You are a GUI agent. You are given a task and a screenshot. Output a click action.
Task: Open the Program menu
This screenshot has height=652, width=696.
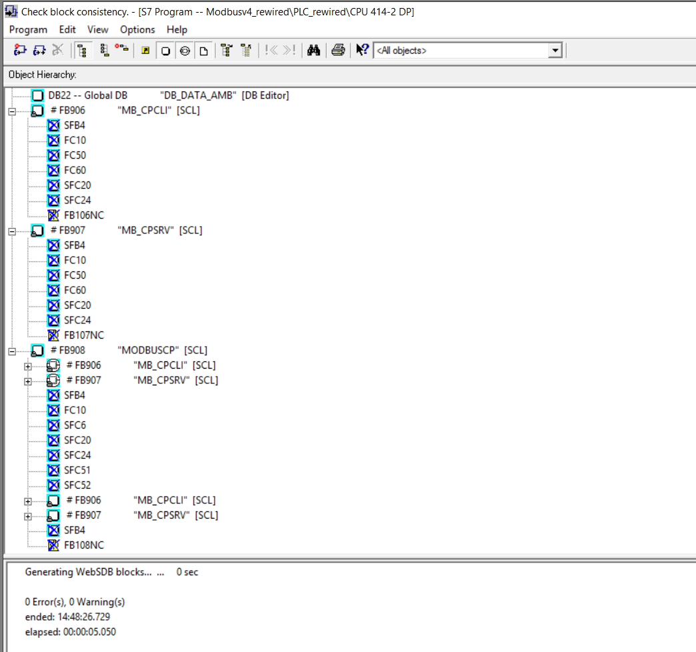coord(28,29)
